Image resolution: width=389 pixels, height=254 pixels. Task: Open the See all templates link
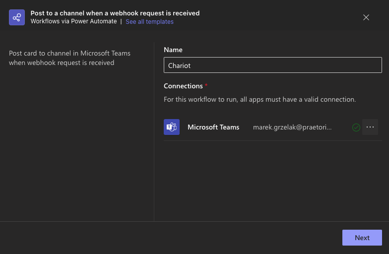[149, 22]
